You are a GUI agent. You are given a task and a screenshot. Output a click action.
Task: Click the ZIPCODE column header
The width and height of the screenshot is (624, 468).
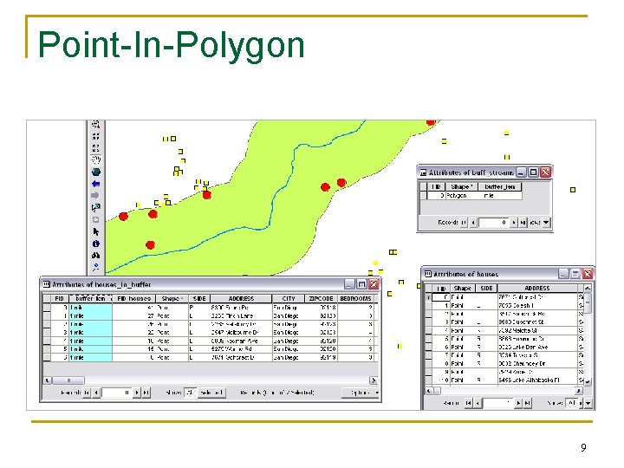(321, 298)
